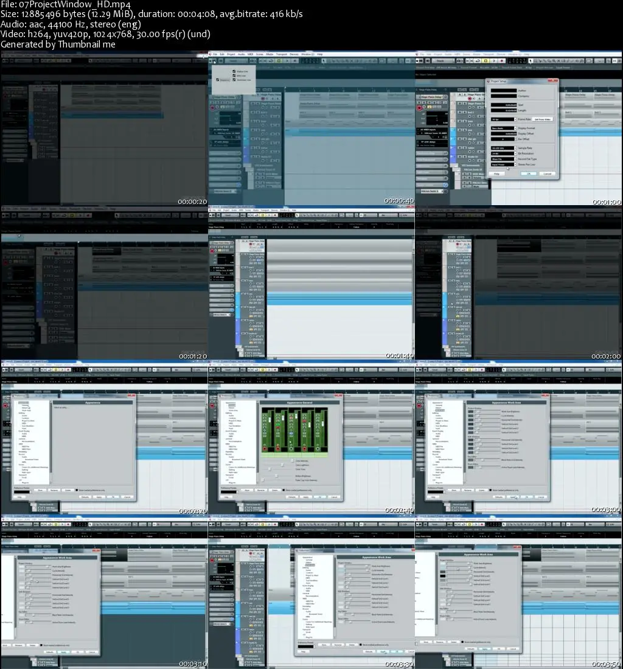Open Transport menu in the 00:00:40 frame
The image size is (623, 669).
coord(282,55)
